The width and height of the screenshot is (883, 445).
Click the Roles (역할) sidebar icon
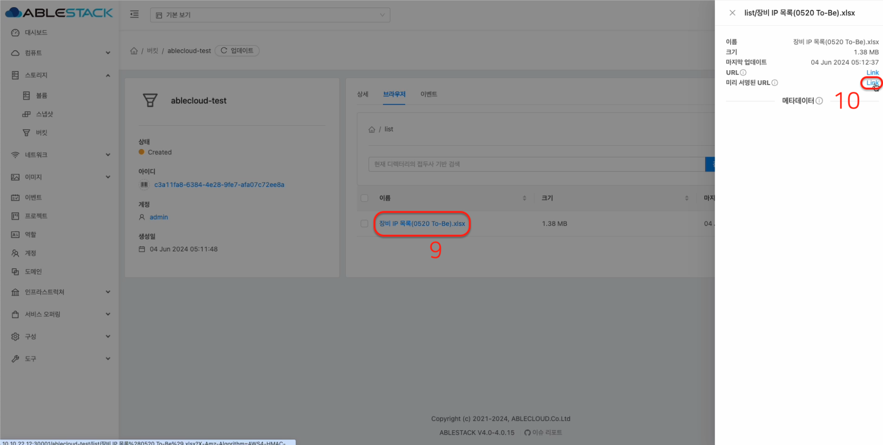(15, 234)
